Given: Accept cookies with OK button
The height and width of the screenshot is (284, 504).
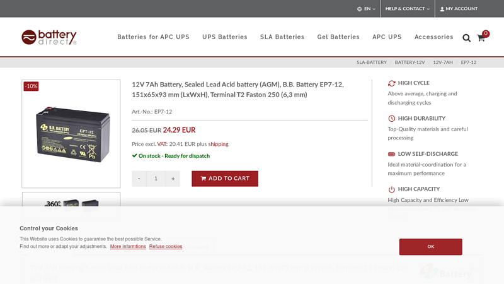Looking at the screenshot, I should (430, 247).
